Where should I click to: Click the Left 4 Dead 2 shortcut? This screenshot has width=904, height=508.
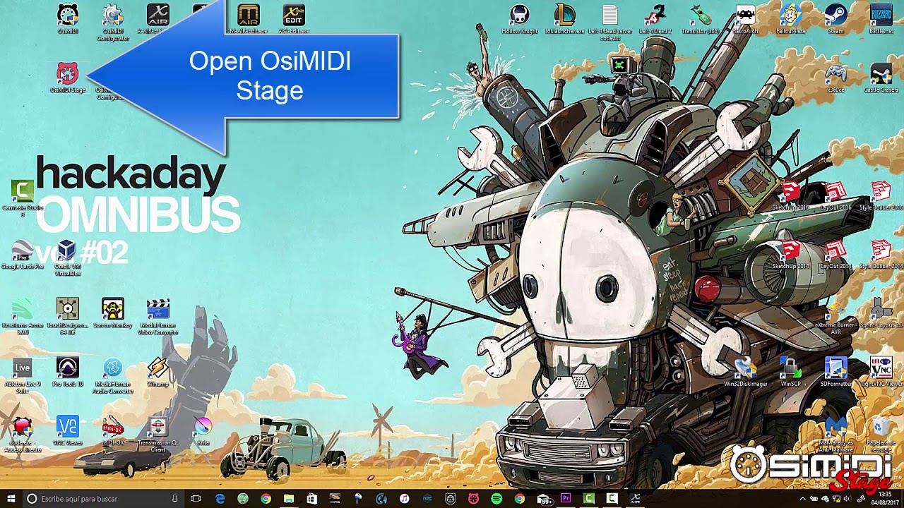pos(655,19)
